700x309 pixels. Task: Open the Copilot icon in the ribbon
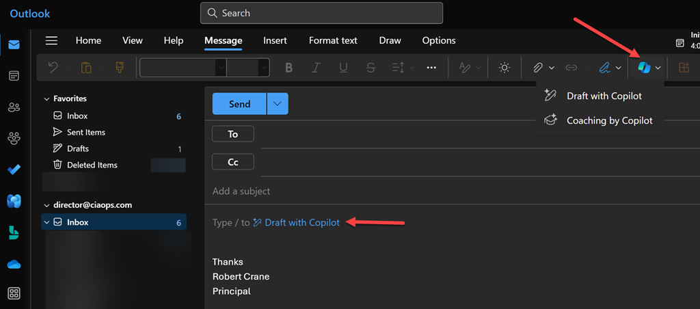[644, 68]
